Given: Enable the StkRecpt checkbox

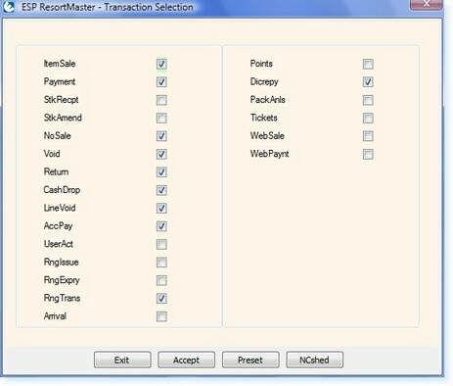Looking at the screenshot, I should click(x=161, y=100).
